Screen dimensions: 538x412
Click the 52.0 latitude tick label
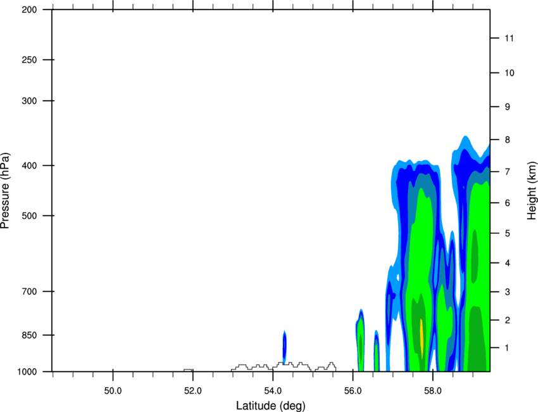tap(193, 391)
